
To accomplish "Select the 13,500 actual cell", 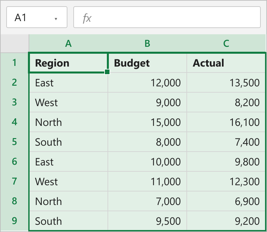I will click(x=226, y=83).
